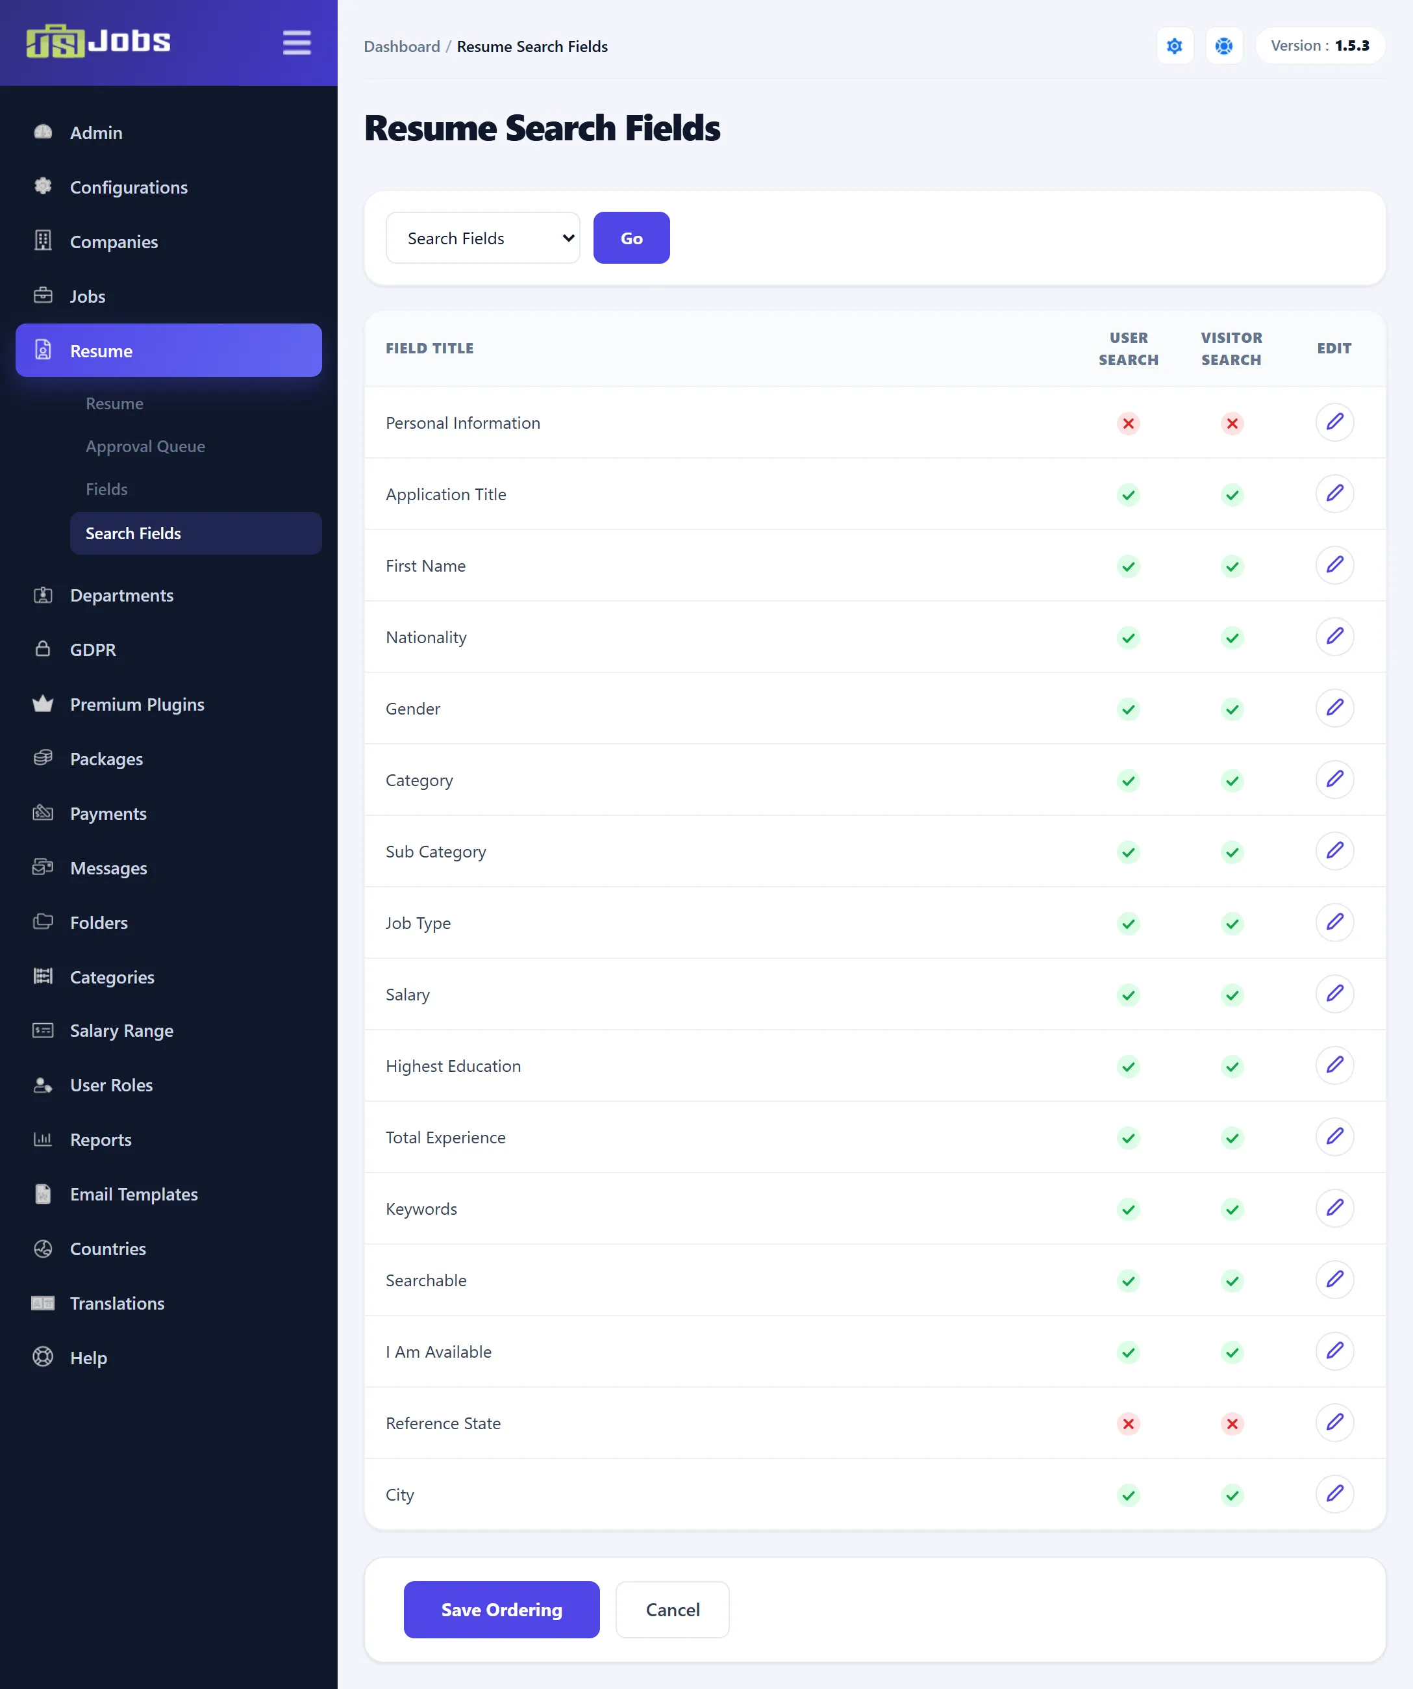Disable User Search for Gender field
The image size is (1413, 1689).
point(1128,709)
